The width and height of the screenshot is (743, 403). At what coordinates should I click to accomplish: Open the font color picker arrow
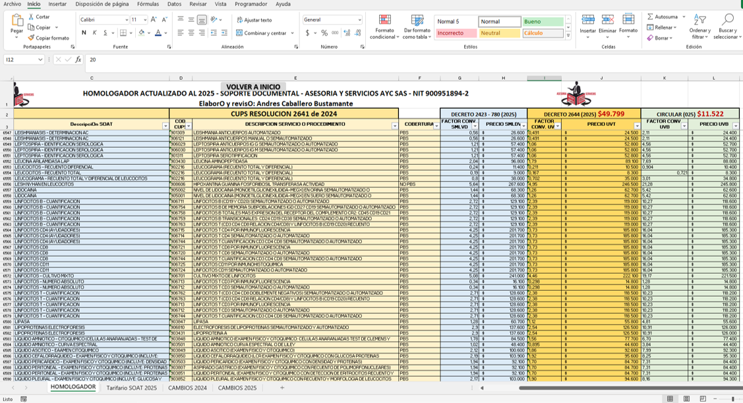tap(165, 33)
